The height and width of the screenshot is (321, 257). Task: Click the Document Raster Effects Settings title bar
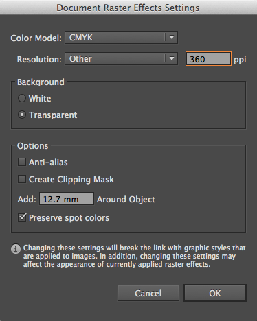click(128, 8)
